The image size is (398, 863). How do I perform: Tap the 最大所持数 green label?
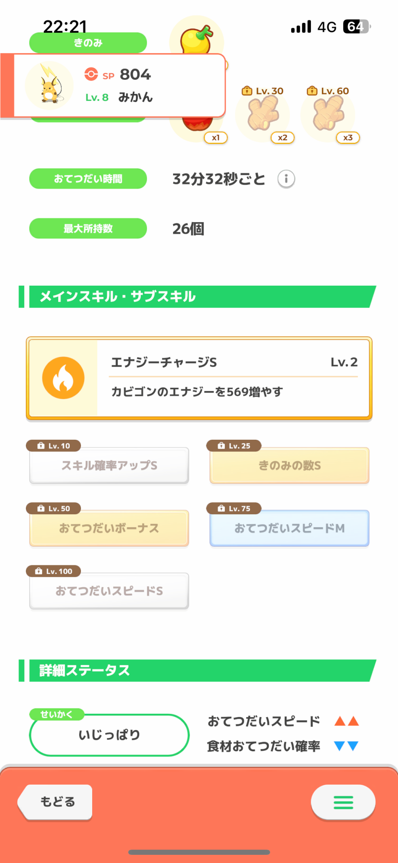pos(88,228)
